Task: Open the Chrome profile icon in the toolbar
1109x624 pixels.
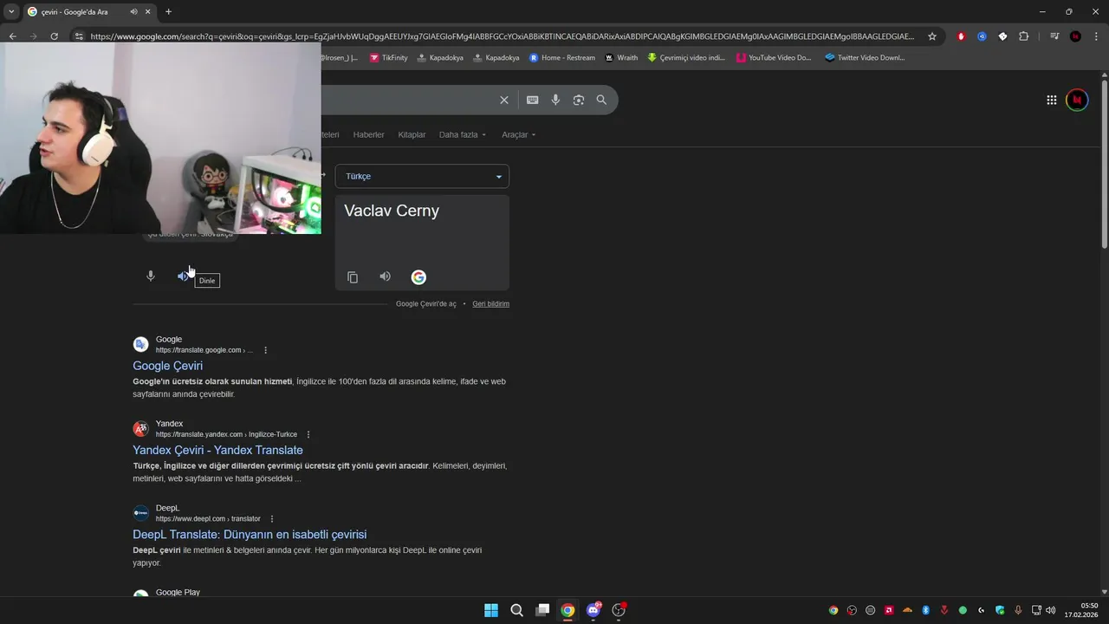Action: tap(1075, 36)
